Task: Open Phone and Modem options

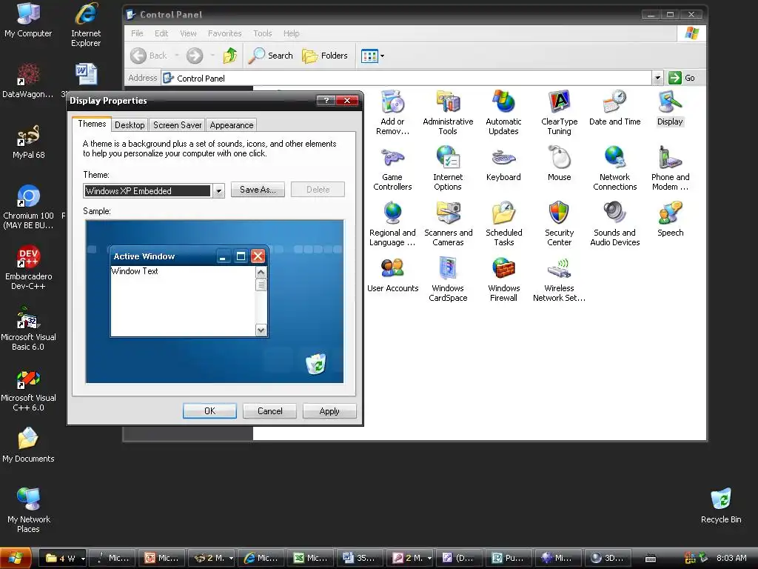Action: pos(670,168)
